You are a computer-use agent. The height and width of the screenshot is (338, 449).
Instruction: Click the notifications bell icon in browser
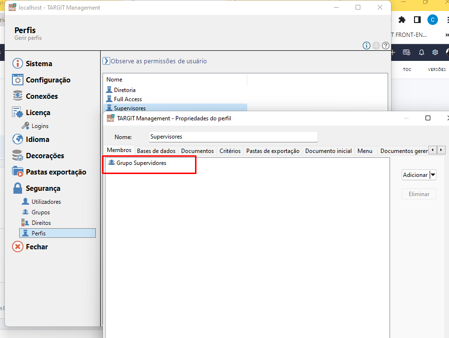coord(422,52)
